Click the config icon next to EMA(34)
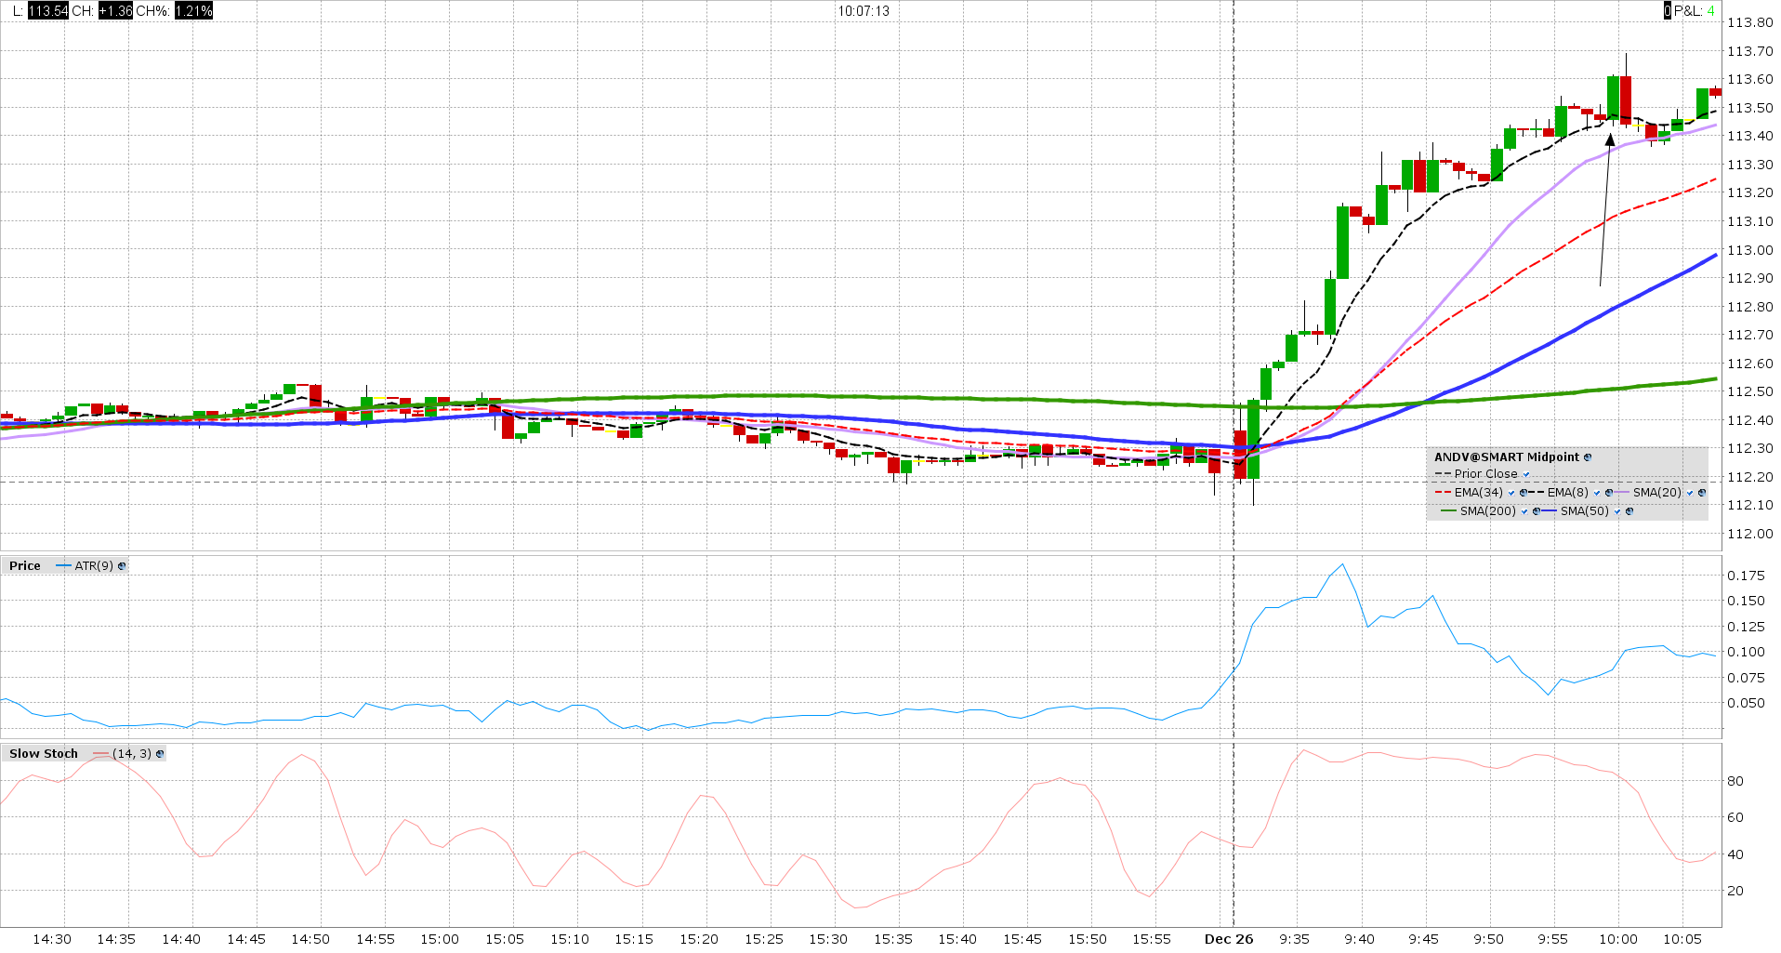 coord(1524,493)
